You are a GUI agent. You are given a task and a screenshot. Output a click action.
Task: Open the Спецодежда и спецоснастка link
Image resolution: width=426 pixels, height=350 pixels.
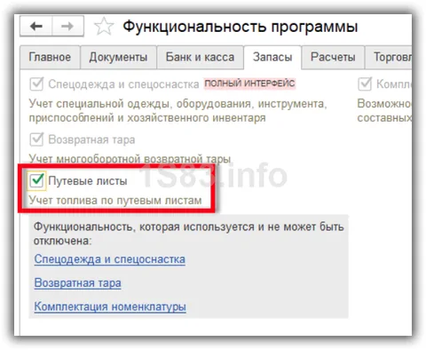(x=110, y=259)
